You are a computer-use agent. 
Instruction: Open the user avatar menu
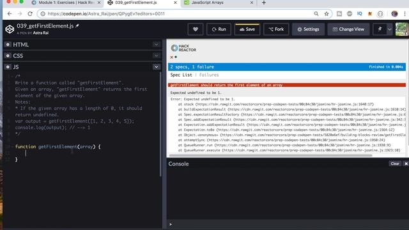[x=402, y=29]
